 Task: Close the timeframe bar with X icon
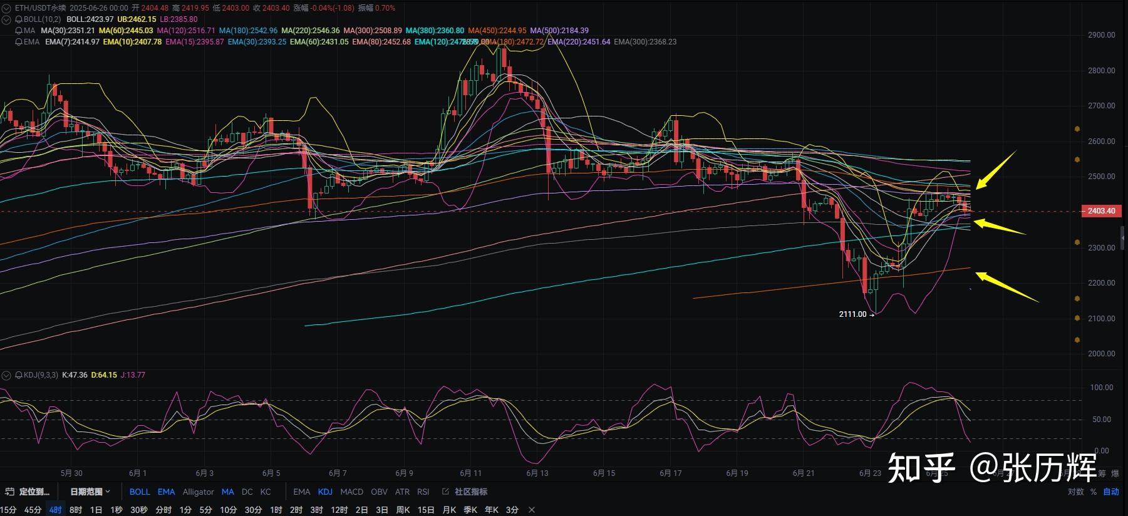pos(532,510)
